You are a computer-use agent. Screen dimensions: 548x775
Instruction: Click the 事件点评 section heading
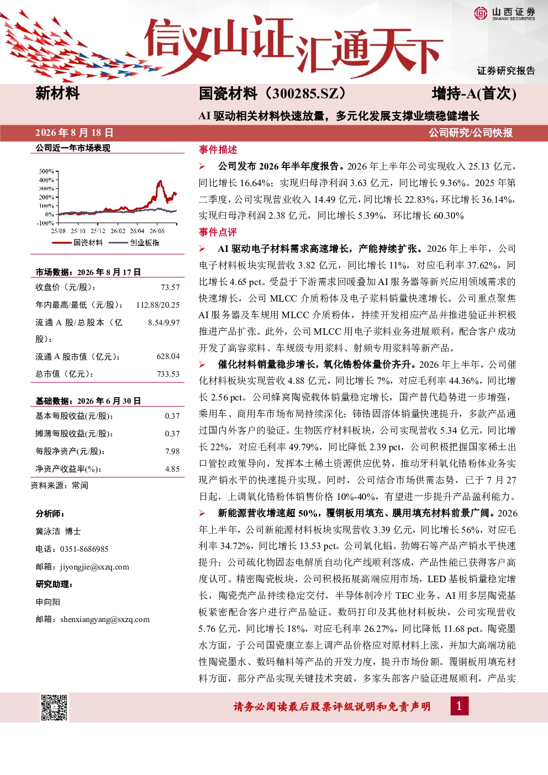tap(218, 232)
